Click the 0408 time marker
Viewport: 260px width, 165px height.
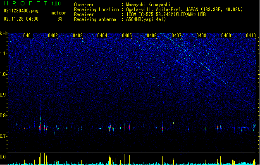[201, 35]
